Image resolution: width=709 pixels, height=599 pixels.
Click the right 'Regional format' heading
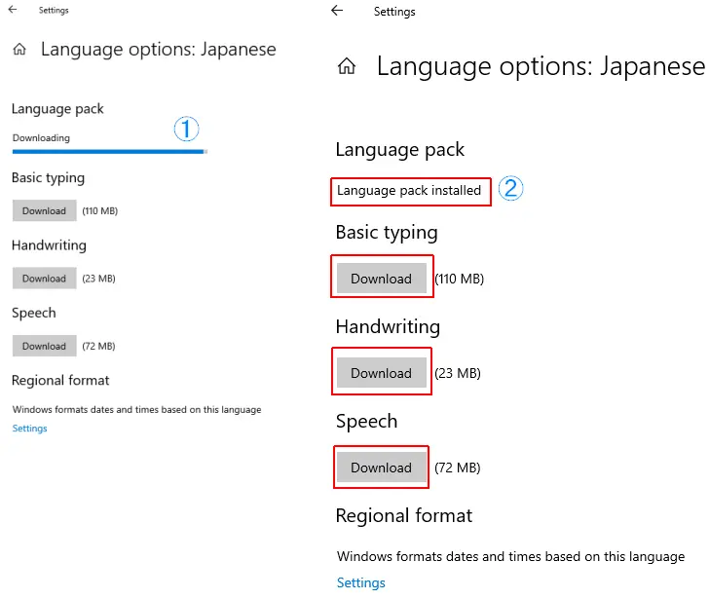pyautogui.click(x=404, y=515)
